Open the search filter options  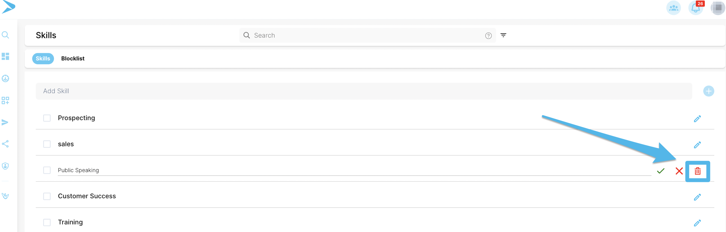pyautogui.click(x=503, y=35)
